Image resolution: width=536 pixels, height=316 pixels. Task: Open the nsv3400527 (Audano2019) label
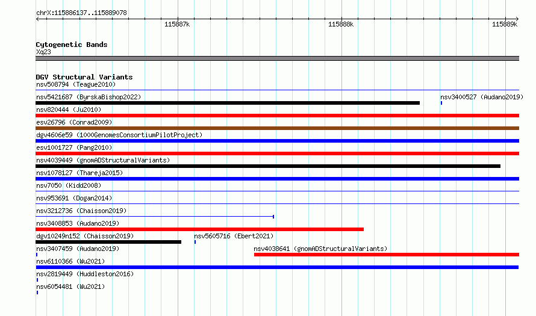pyautogui.click(x=482, y=97)
